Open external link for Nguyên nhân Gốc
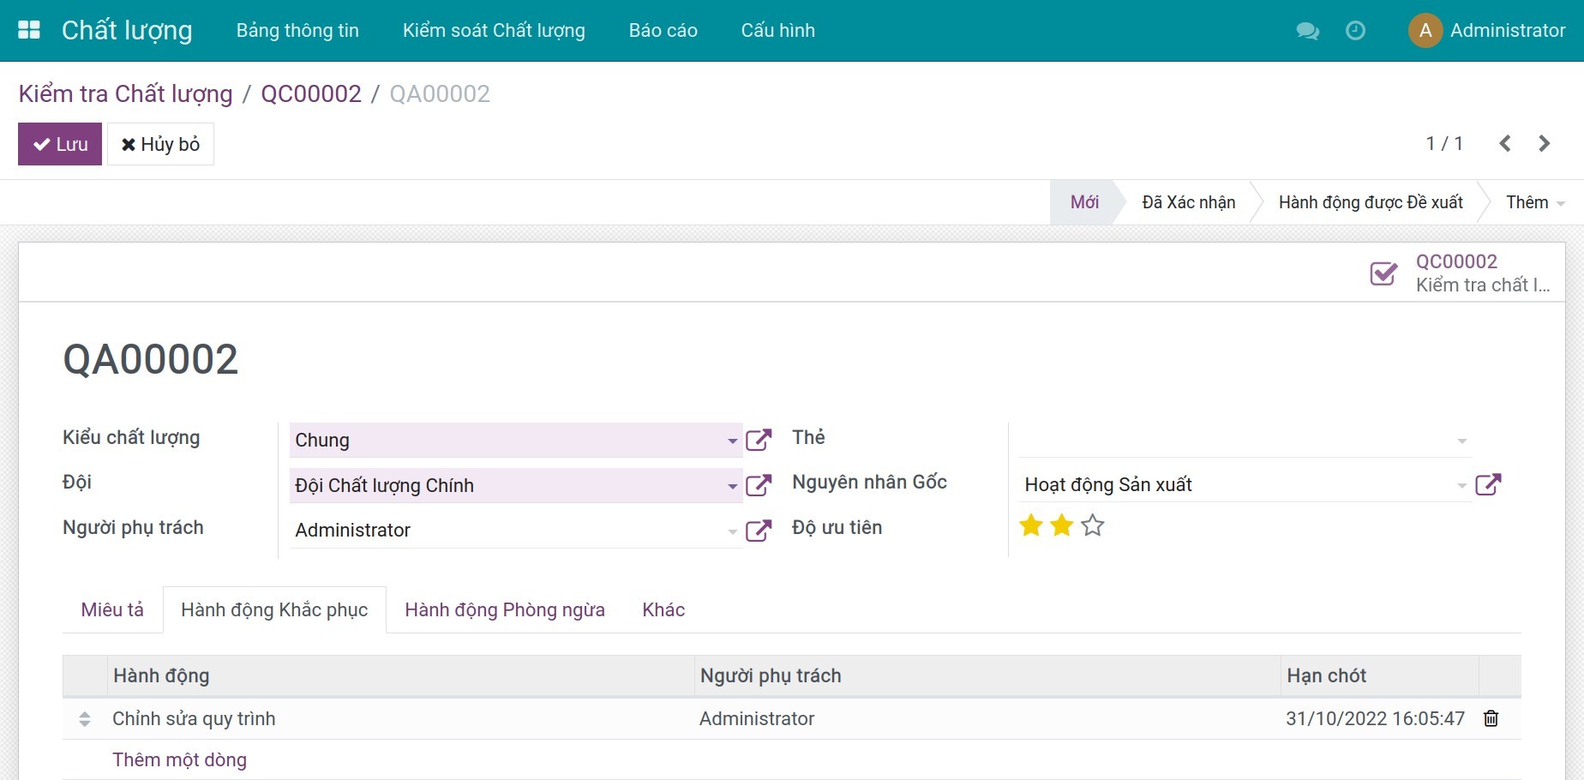This screenshot has width=1584, height=780. [1488, 484]
